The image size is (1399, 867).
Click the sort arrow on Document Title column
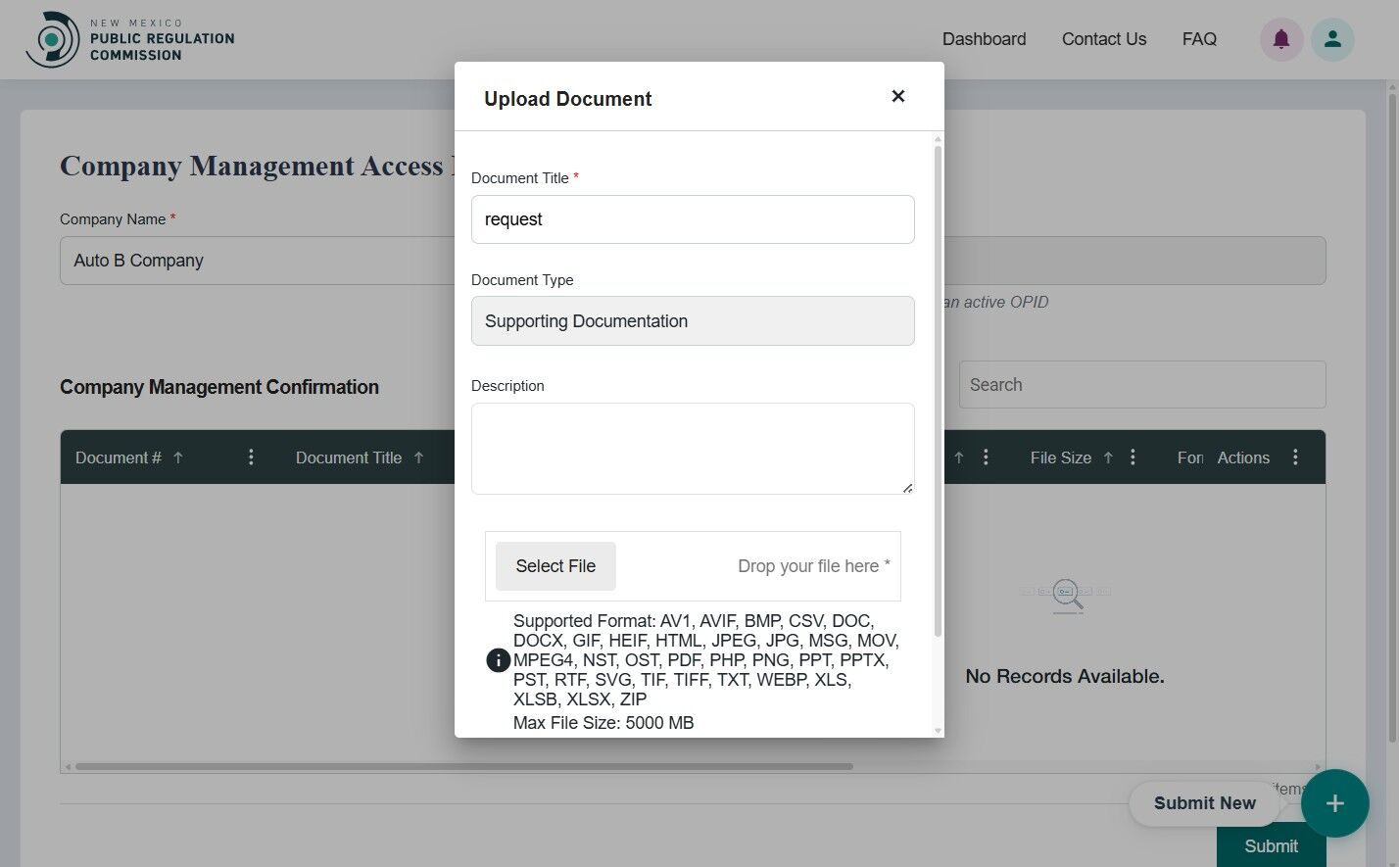[418, 457]
